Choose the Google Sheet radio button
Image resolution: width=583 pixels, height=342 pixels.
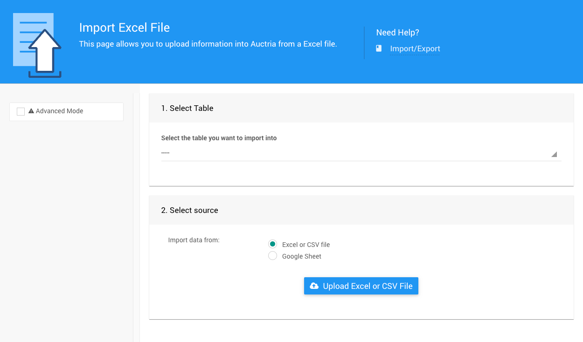(x=273, y=256)
